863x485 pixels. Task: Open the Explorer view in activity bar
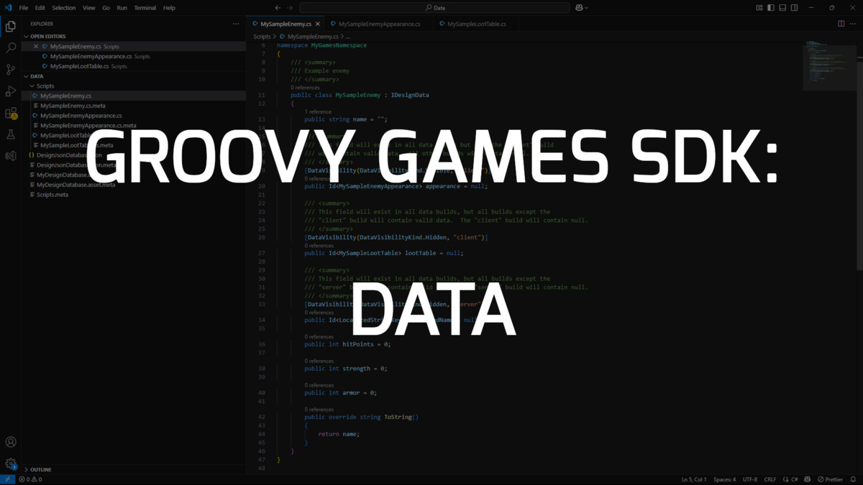(x=11, y=27)
